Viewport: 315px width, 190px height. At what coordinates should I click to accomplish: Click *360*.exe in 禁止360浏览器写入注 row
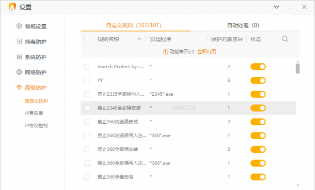160,135
